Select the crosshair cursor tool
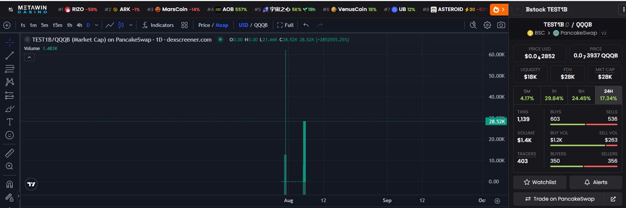 [9, 43]
